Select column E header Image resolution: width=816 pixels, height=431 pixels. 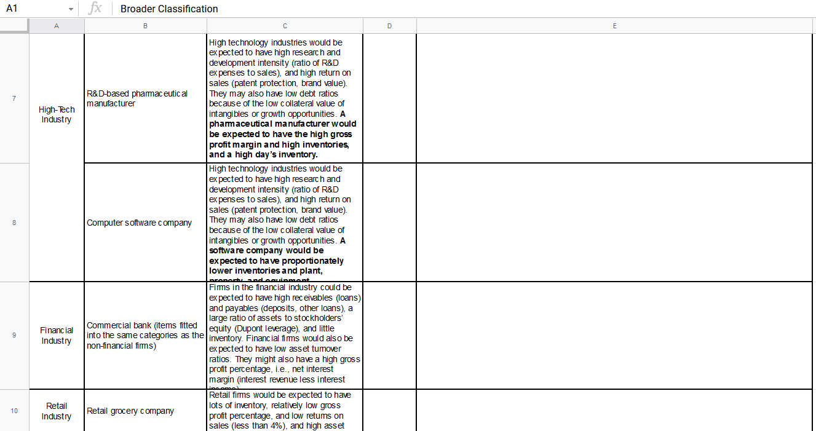614,26
